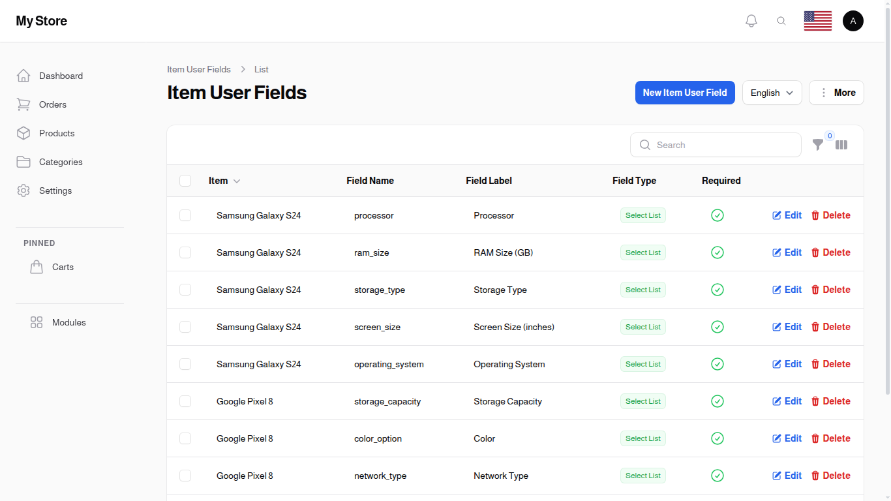The image size is (891, 501).
Task: Open the filter icon above the table
Action: (x=819, y=145)
